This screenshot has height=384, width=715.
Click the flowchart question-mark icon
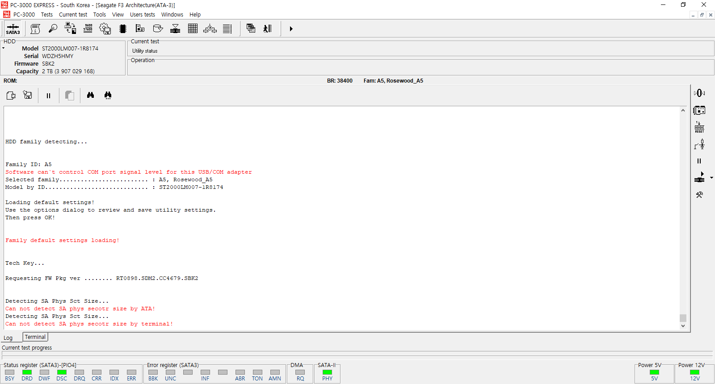pyautogui.click(x=210, y=29)
